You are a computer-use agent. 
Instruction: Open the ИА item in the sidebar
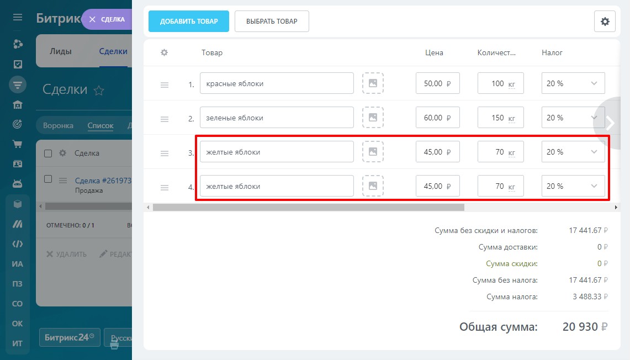[17, 264]
